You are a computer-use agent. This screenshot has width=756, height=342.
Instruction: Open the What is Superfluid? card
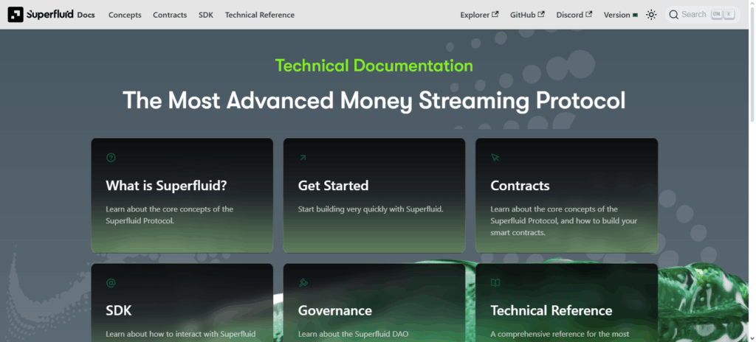pyautogui.click(x=182, y=195)
